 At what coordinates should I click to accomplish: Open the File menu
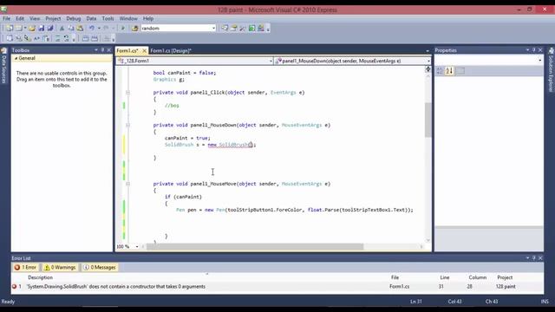click(x=6, y=18)
